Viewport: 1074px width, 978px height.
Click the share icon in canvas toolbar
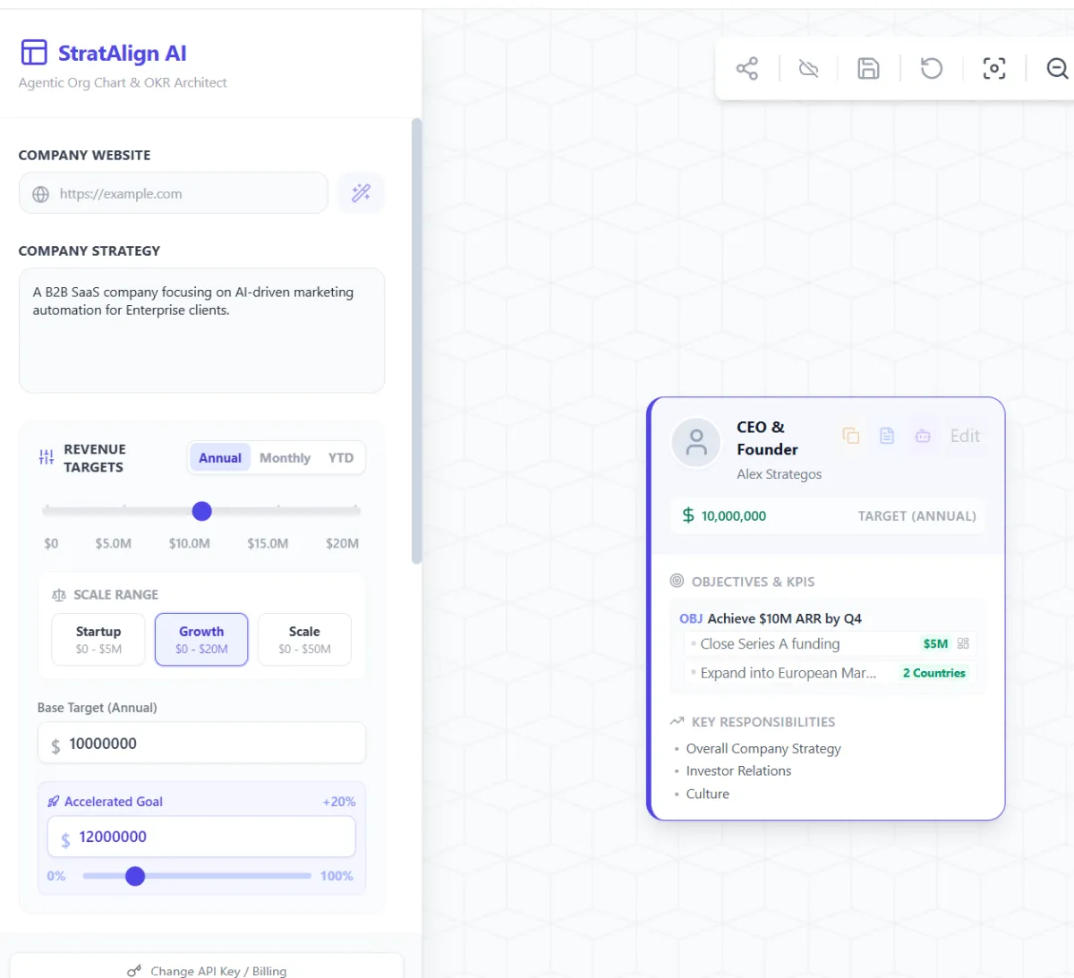747,69
